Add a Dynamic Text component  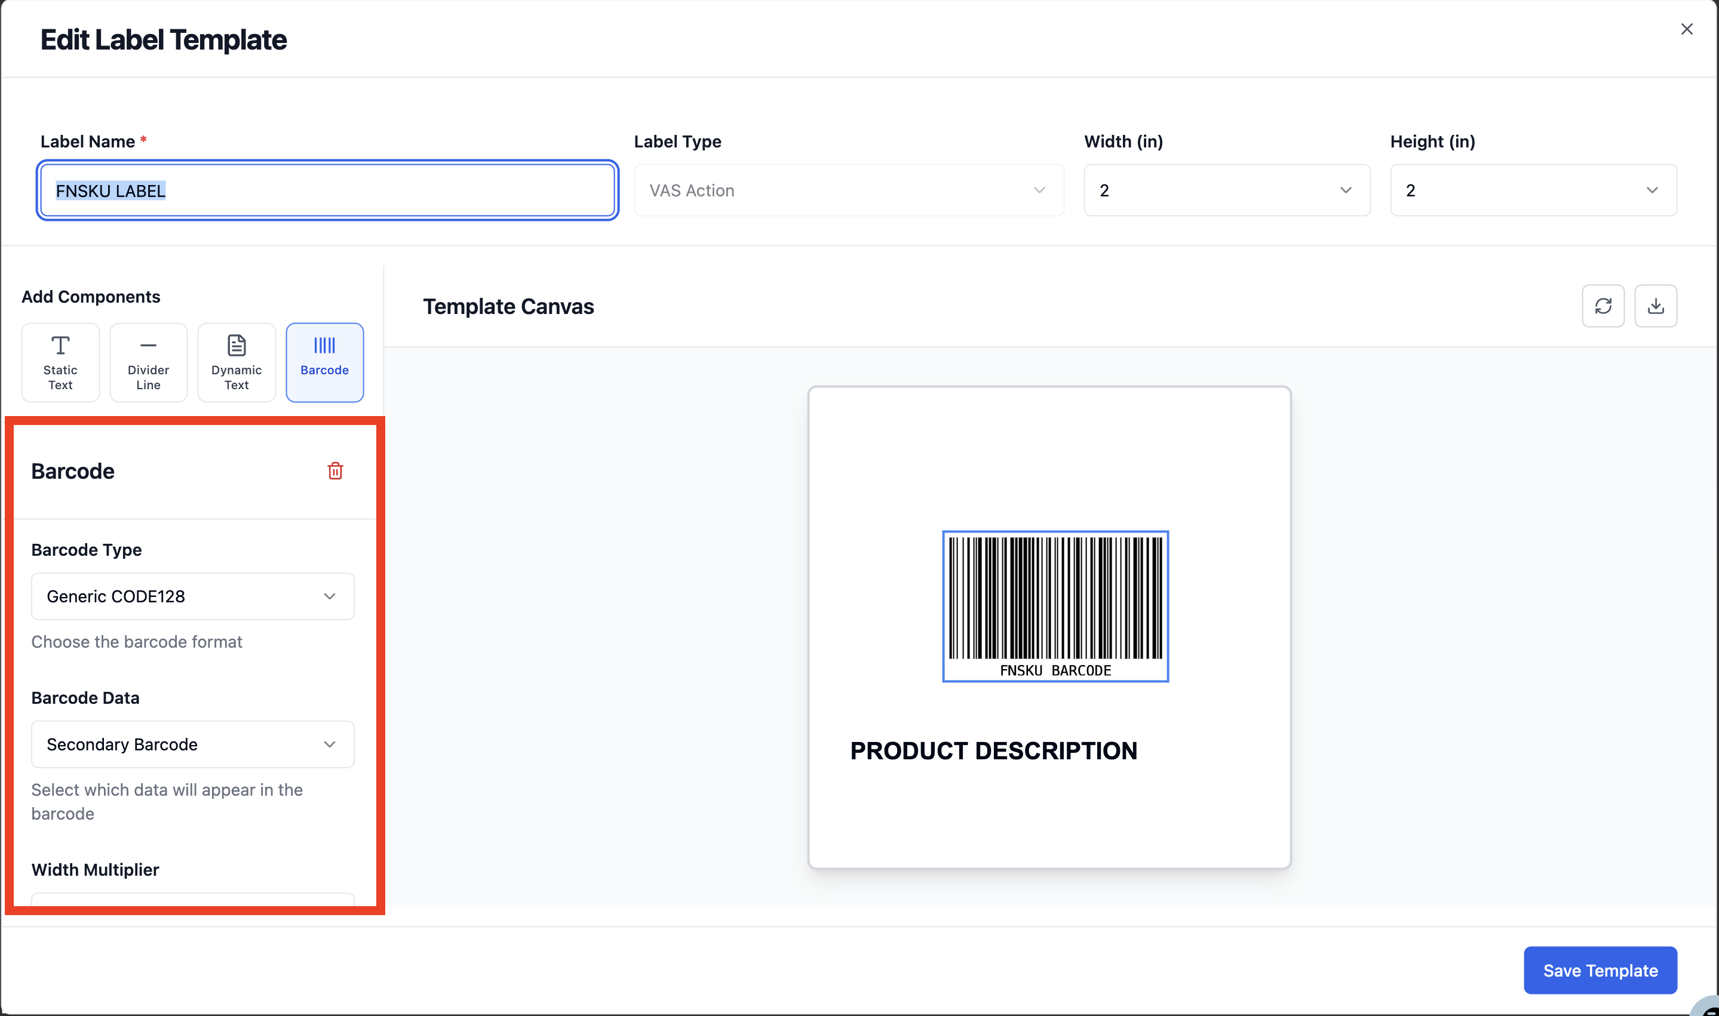click(237, 362)
